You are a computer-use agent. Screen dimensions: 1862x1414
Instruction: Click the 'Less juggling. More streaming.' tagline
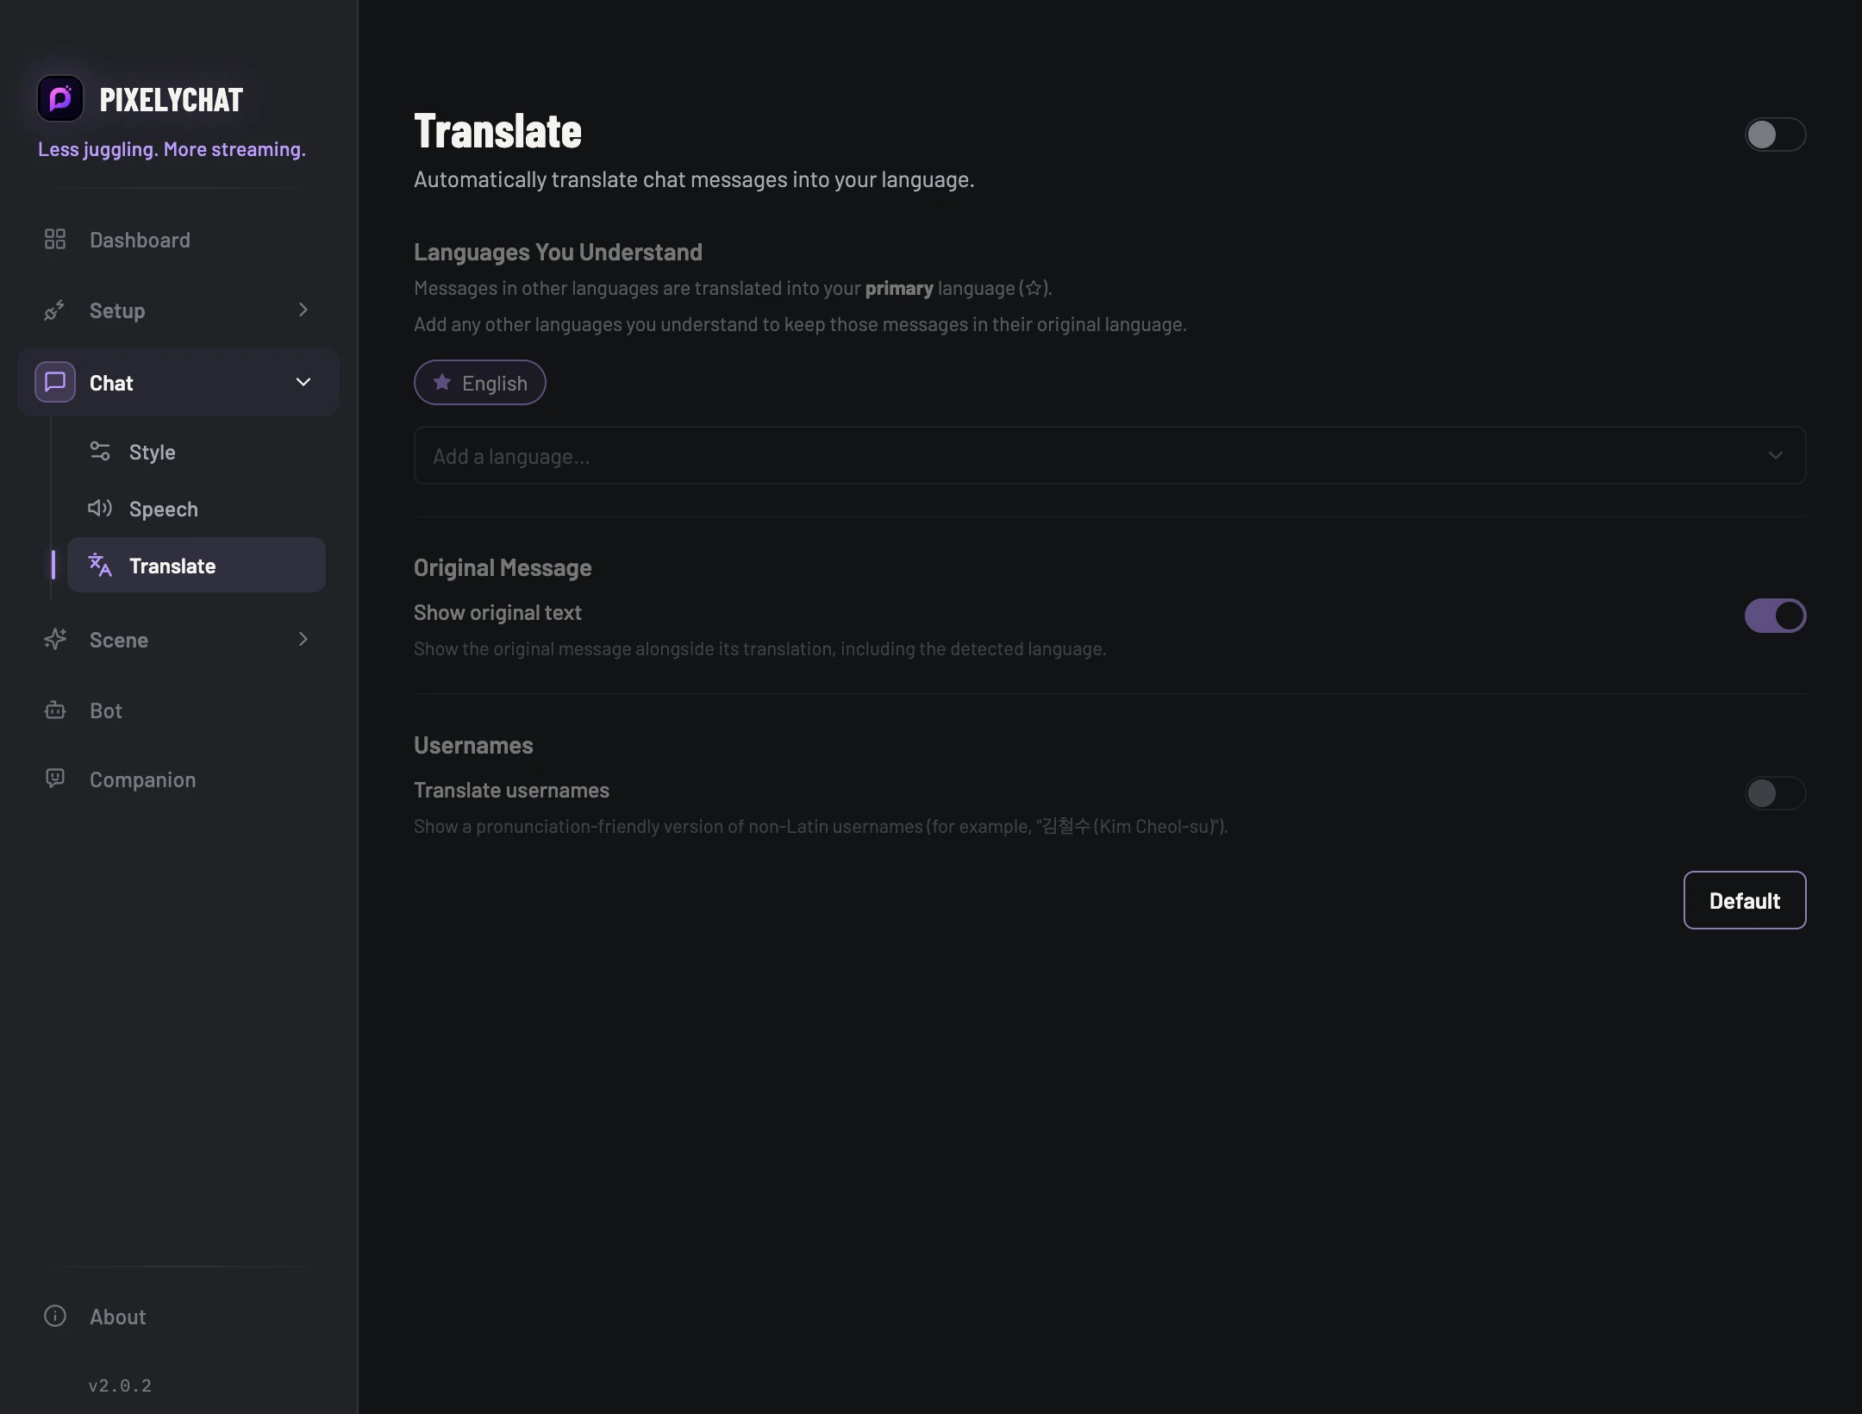pos(172,149)
